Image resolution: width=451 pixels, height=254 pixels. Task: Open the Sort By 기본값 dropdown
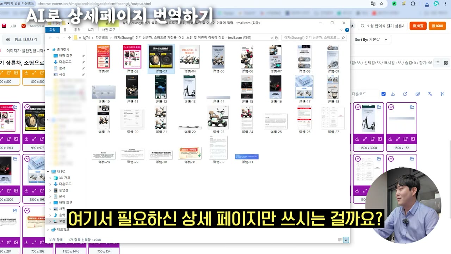coord(371,40)
